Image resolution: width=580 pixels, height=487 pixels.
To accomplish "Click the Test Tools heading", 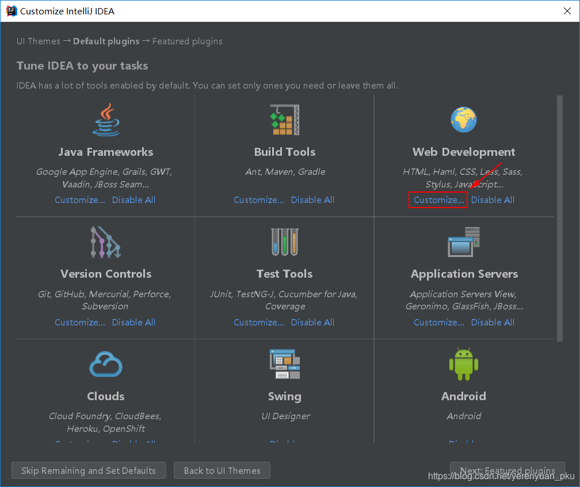I will (284, 274).
